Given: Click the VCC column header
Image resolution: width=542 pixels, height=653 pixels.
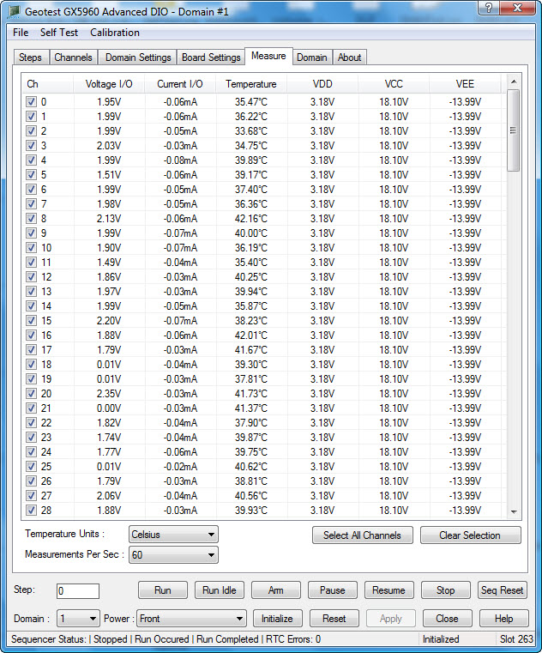Looking at the screenshot, I should pos(394,84).
